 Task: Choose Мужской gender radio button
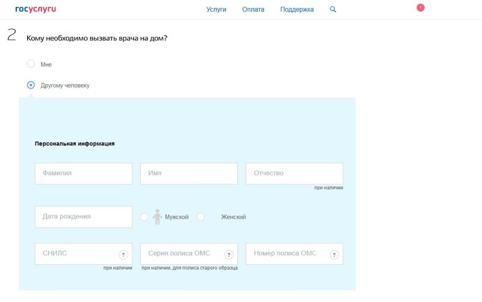click(144, 217)
